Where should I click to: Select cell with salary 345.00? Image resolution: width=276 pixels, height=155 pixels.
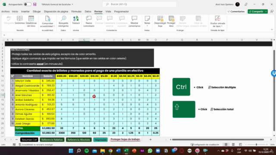(x=48, y=81)
